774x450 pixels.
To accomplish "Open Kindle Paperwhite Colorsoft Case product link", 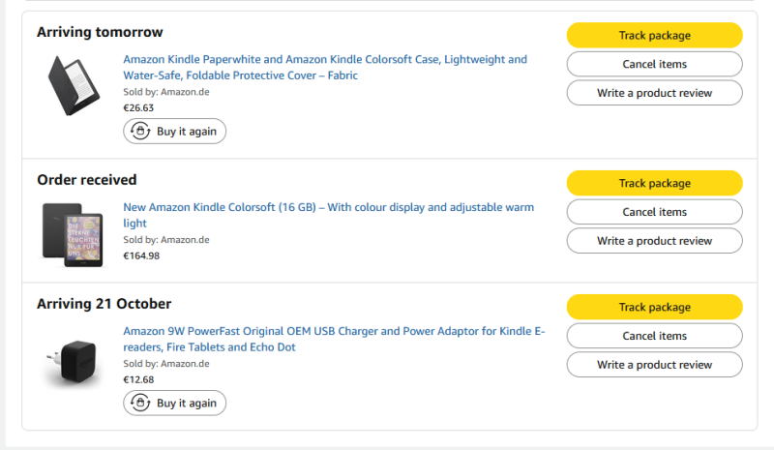I will click(x=324, y=59).
